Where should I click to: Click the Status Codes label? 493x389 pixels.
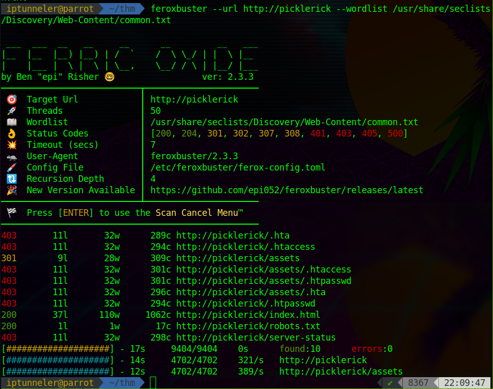pyautogui.click(x=58, y=133)
